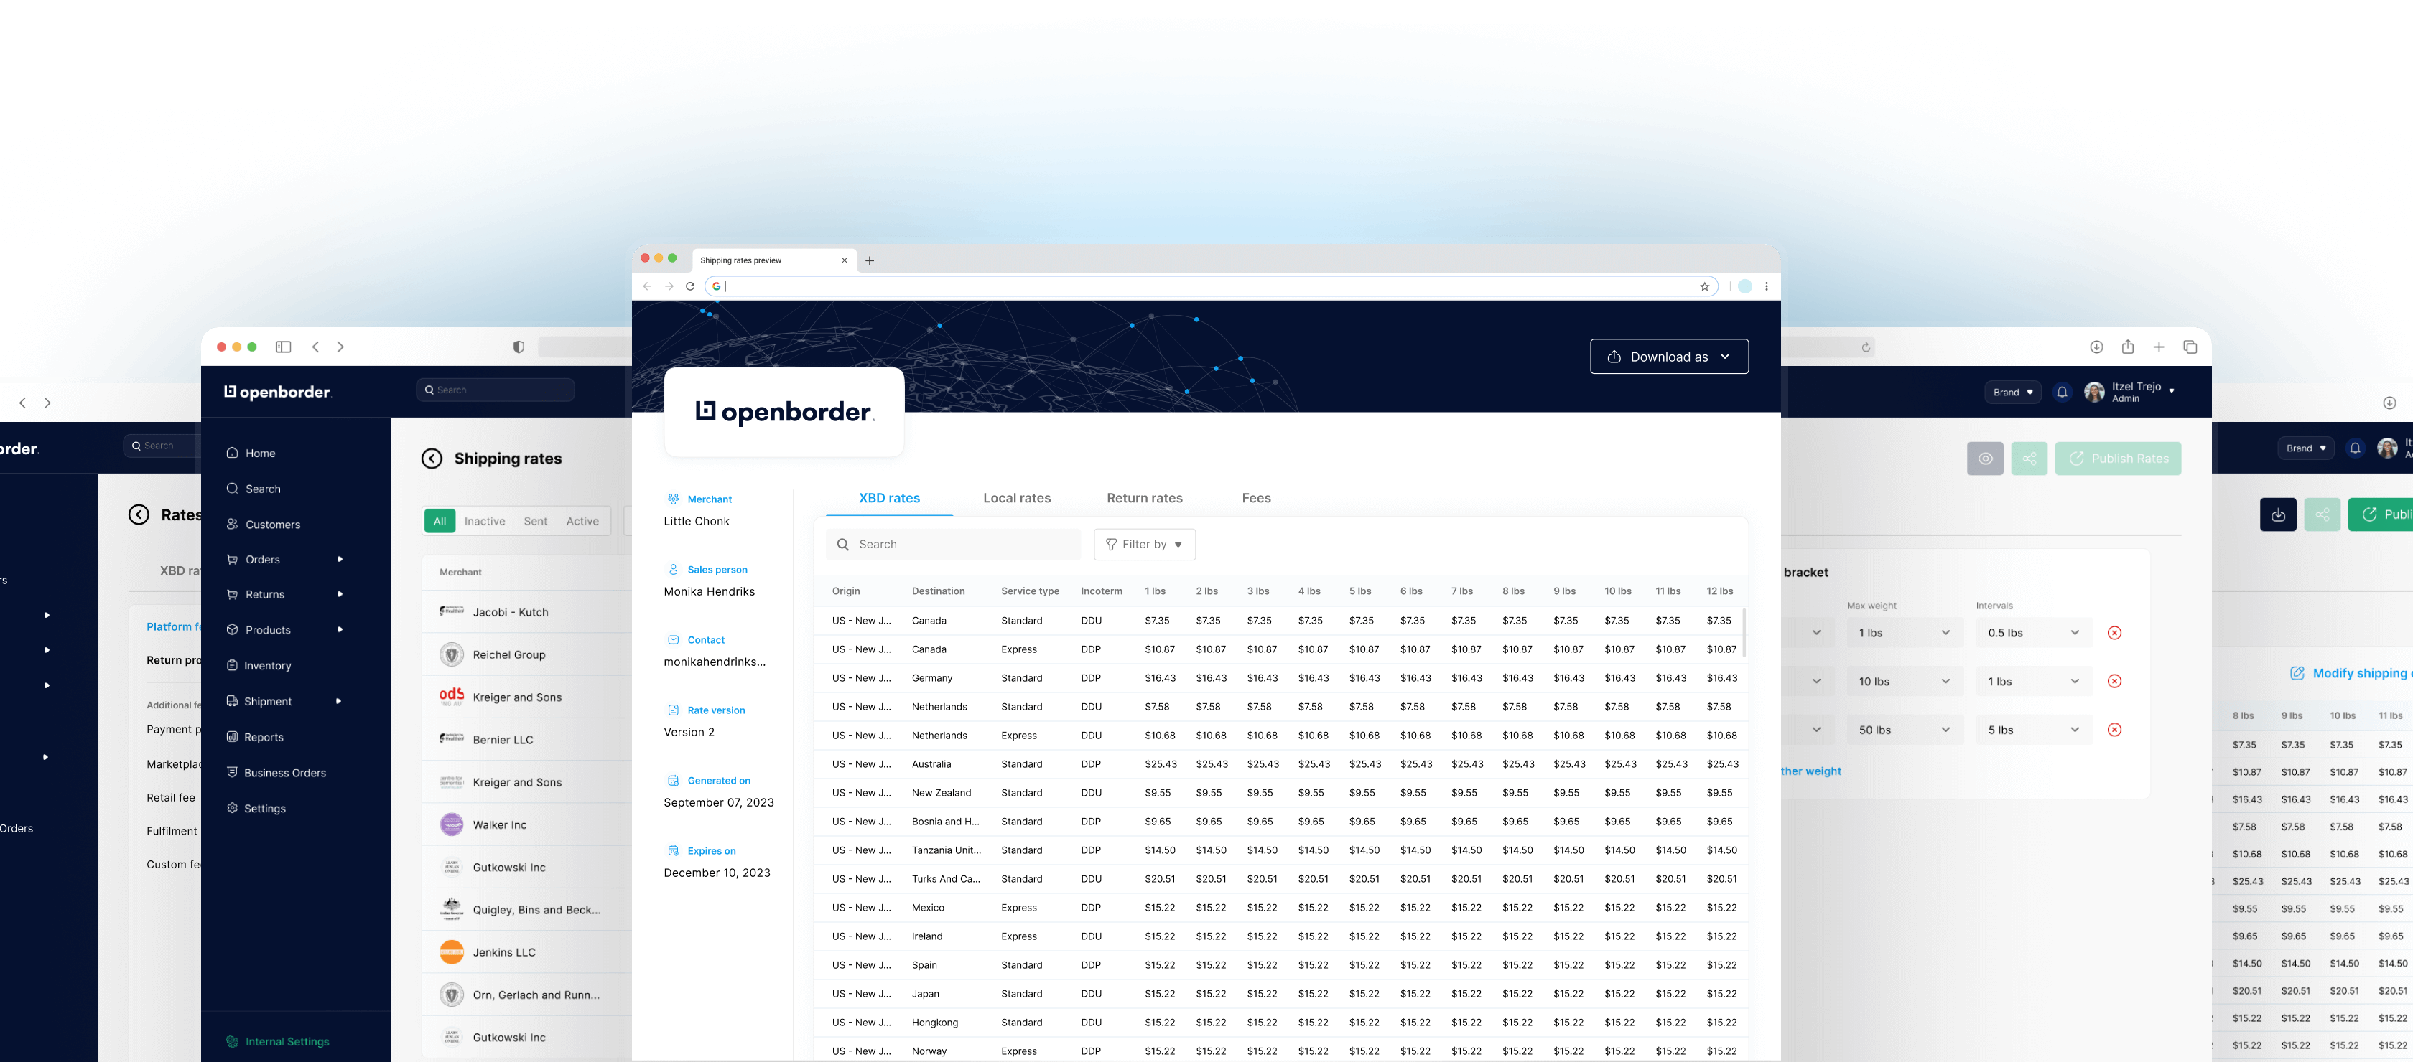Viewport: 2413px width, 1062px height.
Task: Click the back arrow beside Shipping rates
Action: 432,459
